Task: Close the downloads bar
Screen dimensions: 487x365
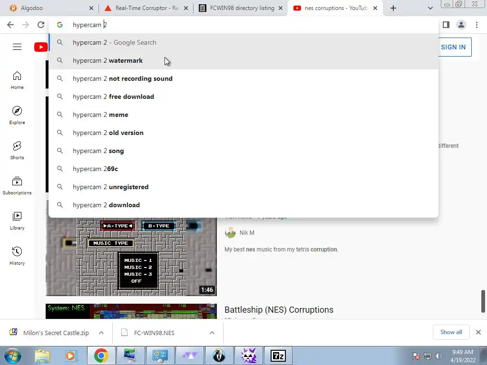Action: pos(478,332)
